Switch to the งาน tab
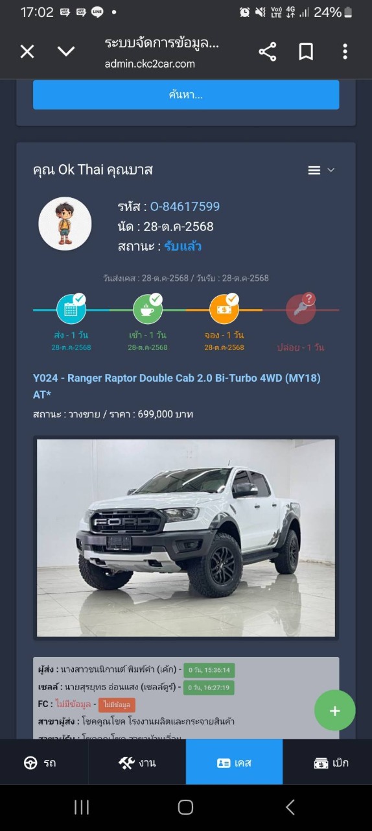372x831 pixels. 137,762
